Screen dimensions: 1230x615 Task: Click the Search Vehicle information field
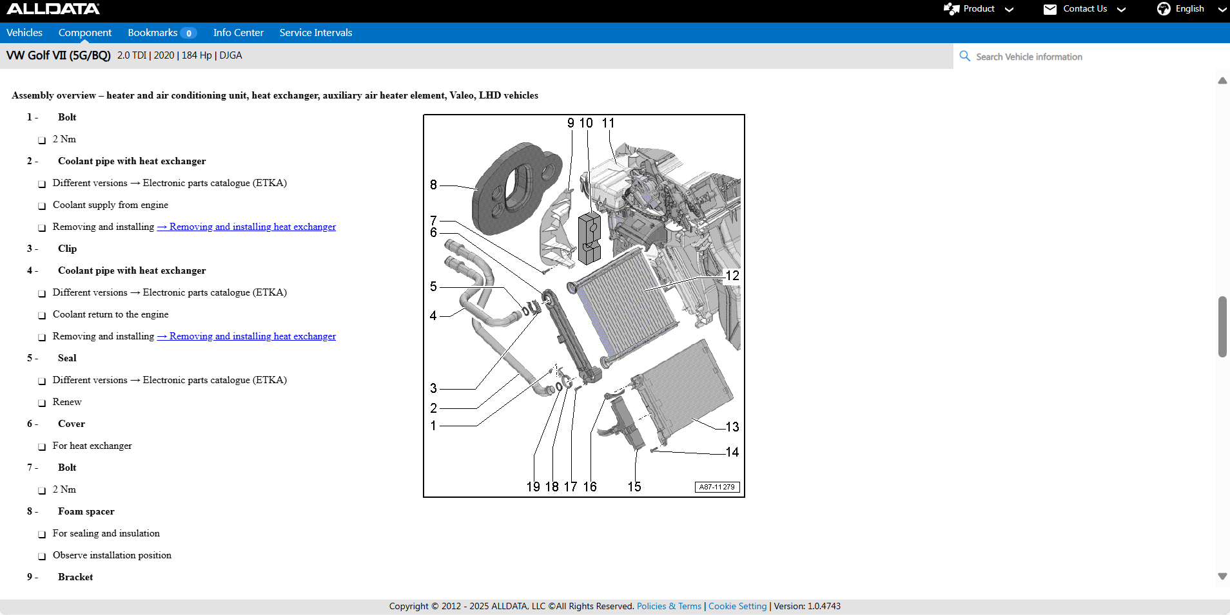(1089, 57)
